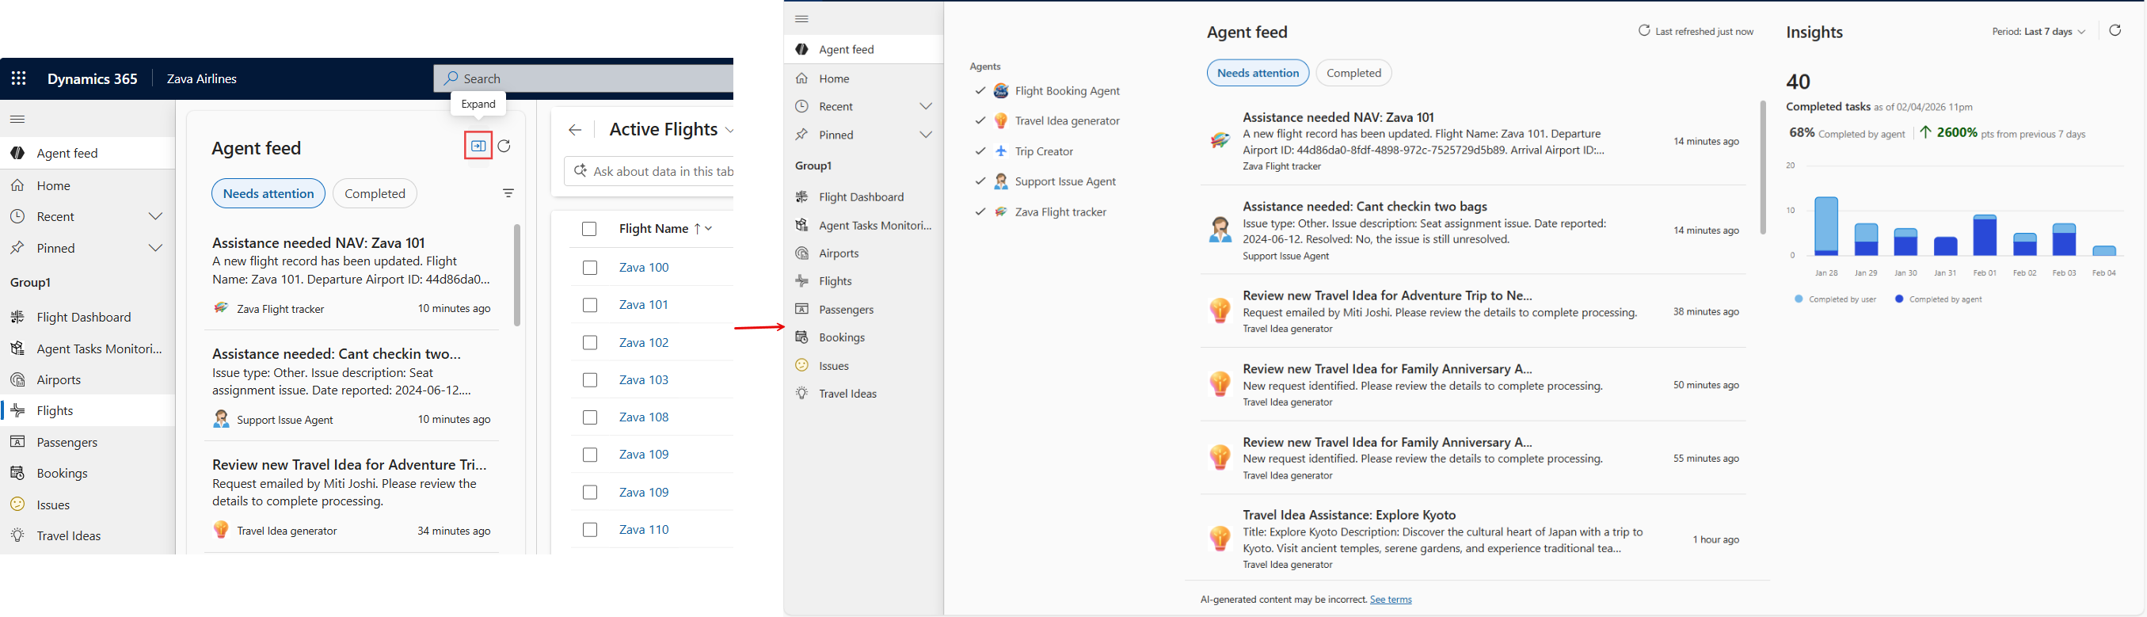The width and height of the screenshot is (2147, 617).
Task: Open Assistance needed NAV: Zava 101 in expanded feed
Action: [1473, 141]
